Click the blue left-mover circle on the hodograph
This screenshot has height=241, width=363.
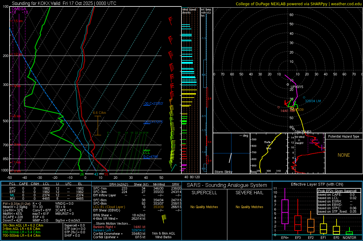[304, 98]
